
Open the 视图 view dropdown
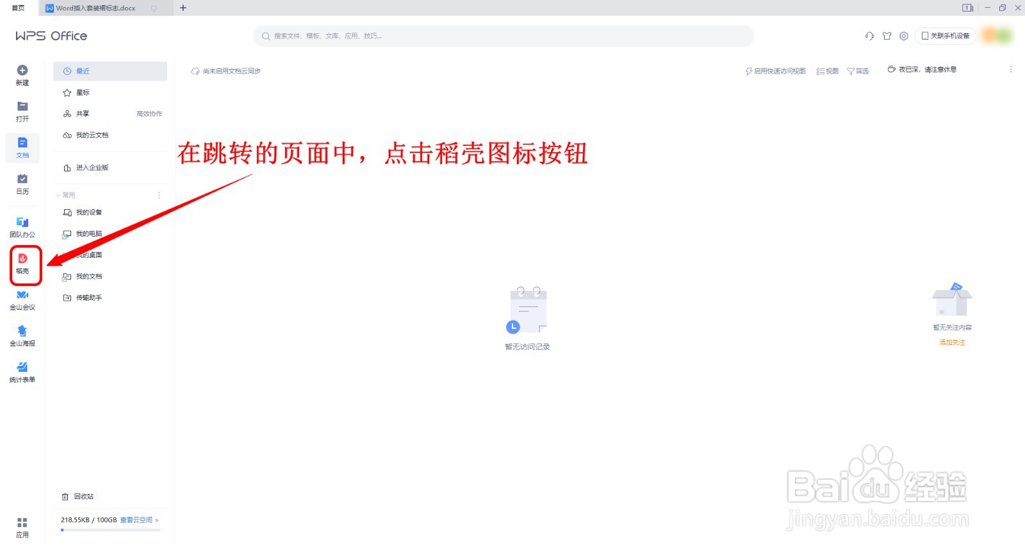click(828, 71)
